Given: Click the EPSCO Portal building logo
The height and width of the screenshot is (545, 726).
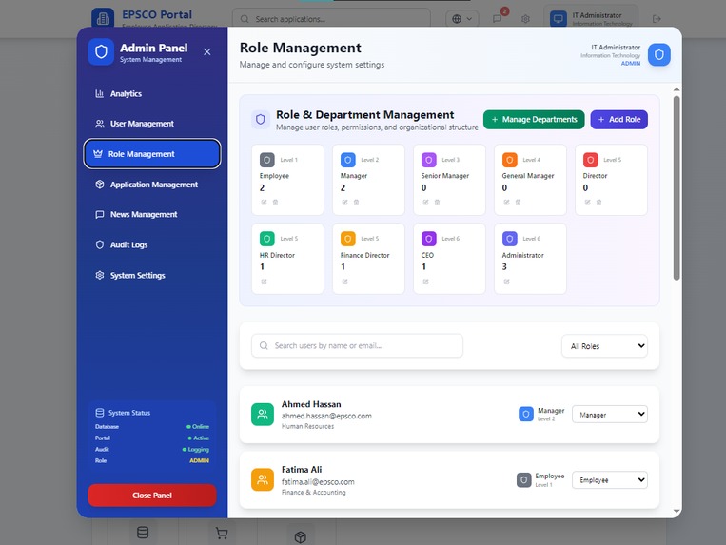Looking at the screenshot, I should point(103,18).
